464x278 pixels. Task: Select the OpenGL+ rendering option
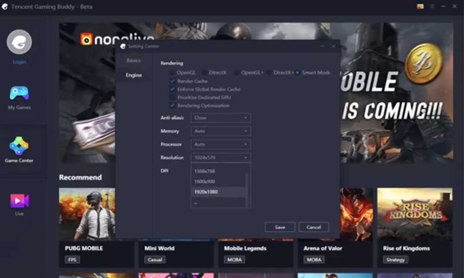tap(236, 72)
